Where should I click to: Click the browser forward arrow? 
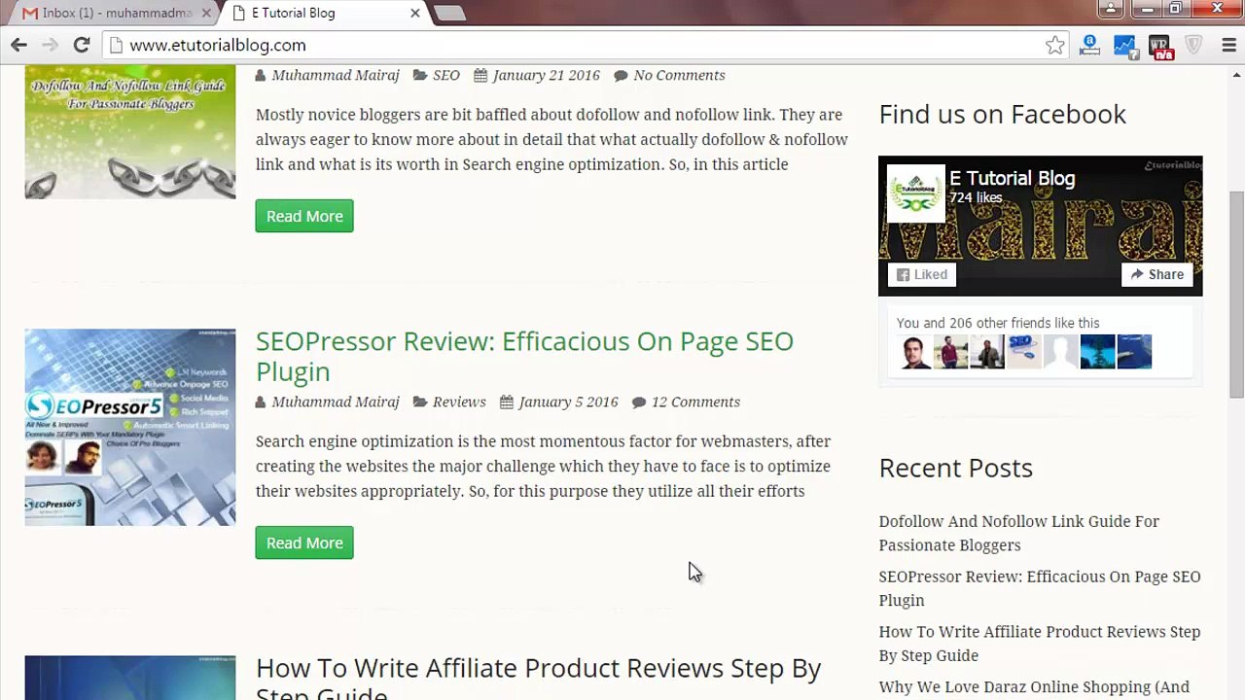pos(50,45)
